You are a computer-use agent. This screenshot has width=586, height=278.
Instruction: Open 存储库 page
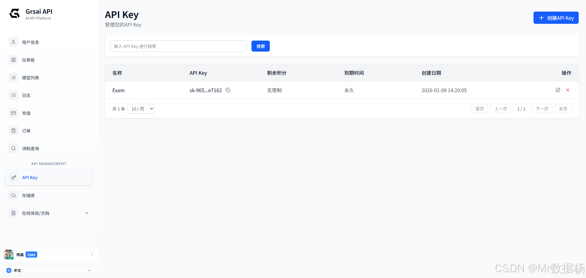[x=49, y=195]
